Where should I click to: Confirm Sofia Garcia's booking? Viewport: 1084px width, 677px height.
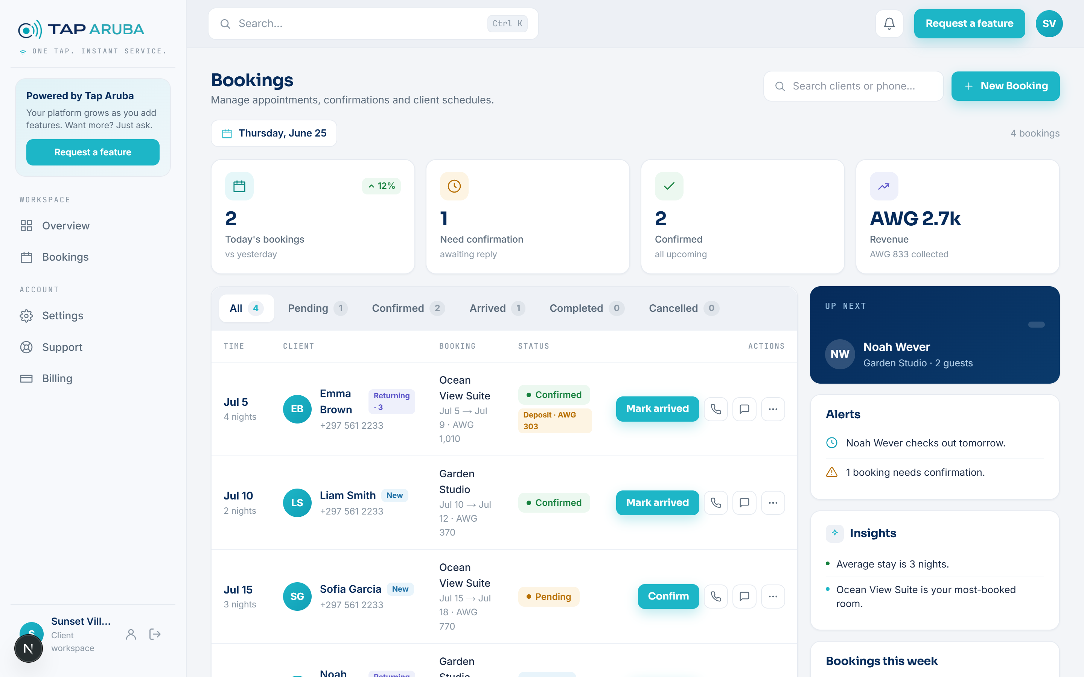tap(668, 597)
